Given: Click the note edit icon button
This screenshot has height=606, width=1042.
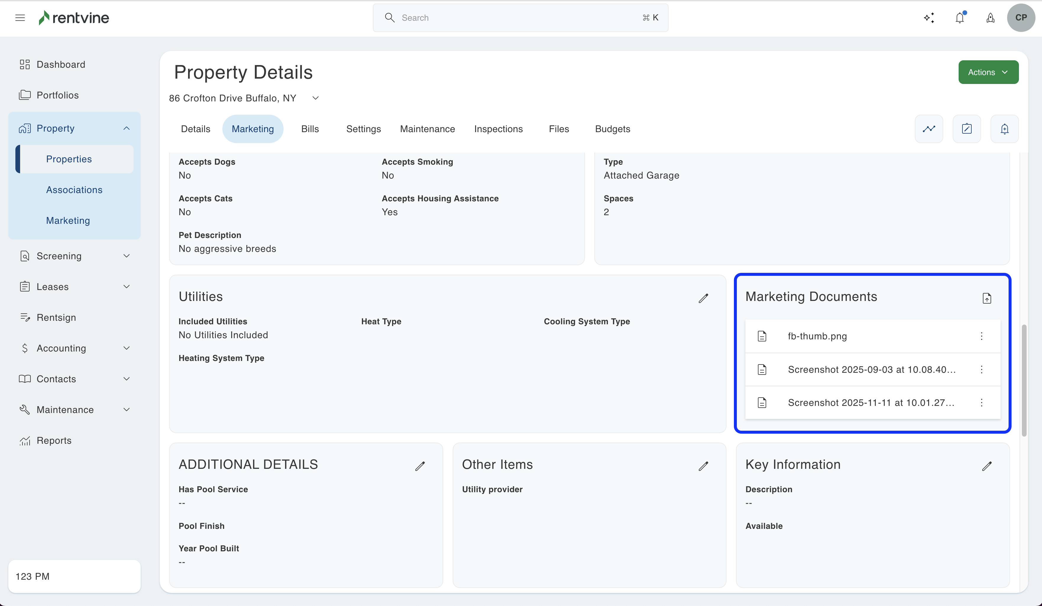Looking at the screenshot, I should 967,129.
